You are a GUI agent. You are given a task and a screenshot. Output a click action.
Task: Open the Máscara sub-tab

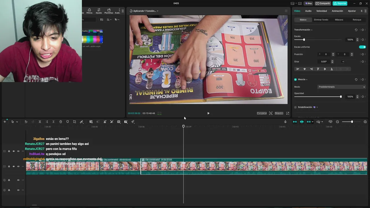tap(339, 20)
